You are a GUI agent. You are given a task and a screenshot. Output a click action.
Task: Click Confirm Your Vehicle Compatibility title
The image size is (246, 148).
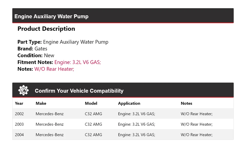pos(79,91)
